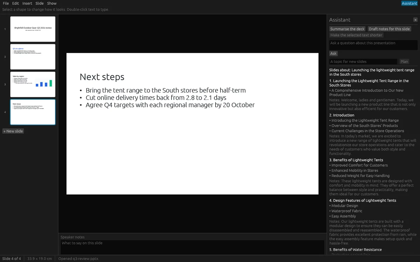Click 5. Benefits of Water Resistance heading

[356, 250]
